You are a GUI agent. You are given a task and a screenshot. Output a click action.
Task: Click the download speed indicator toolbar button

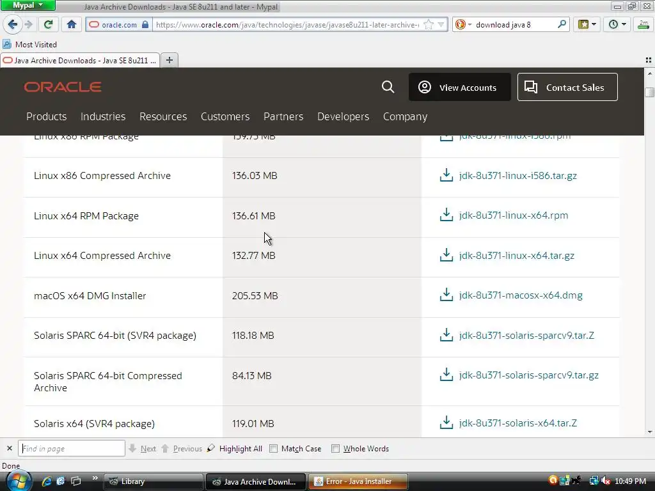[x=643, y=25]
